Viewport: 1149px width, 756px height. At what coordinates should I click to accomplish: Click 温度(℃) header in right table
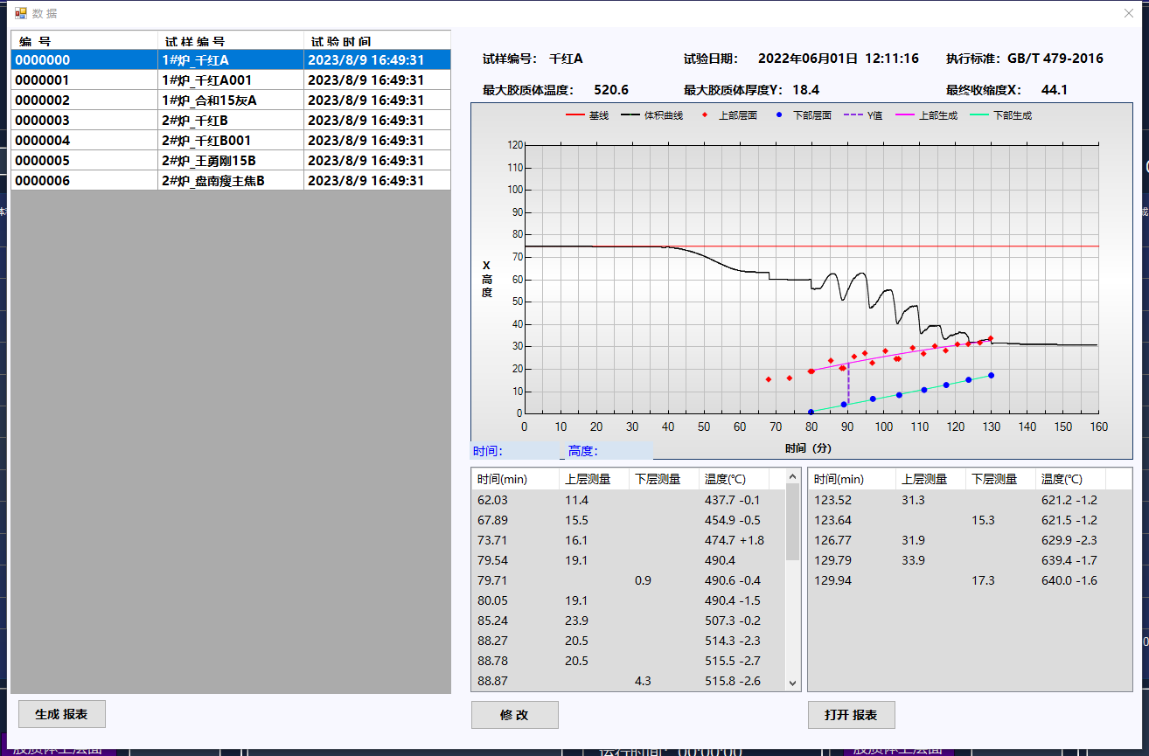(x=1070, y=479)
